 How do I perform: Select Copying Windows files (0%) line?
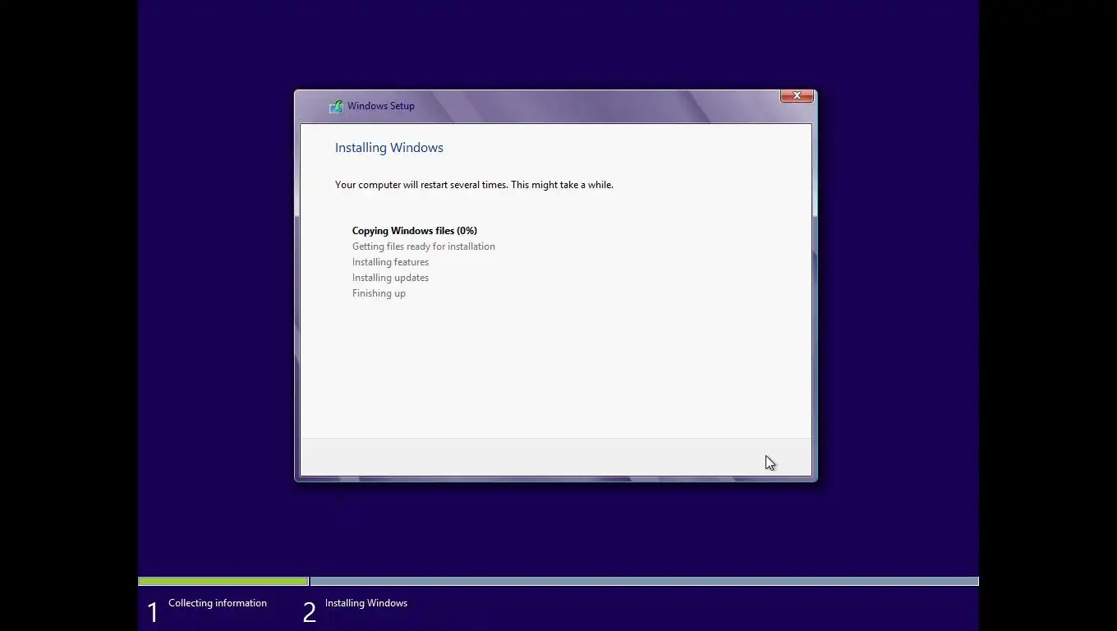click(x=415, y=231)
